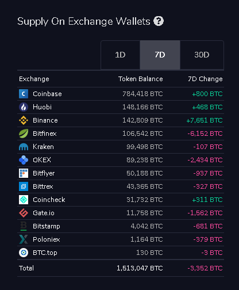Screen dimensions: 239x290
Task: Click the Kraken logo icon
Action: coord(24,147)
